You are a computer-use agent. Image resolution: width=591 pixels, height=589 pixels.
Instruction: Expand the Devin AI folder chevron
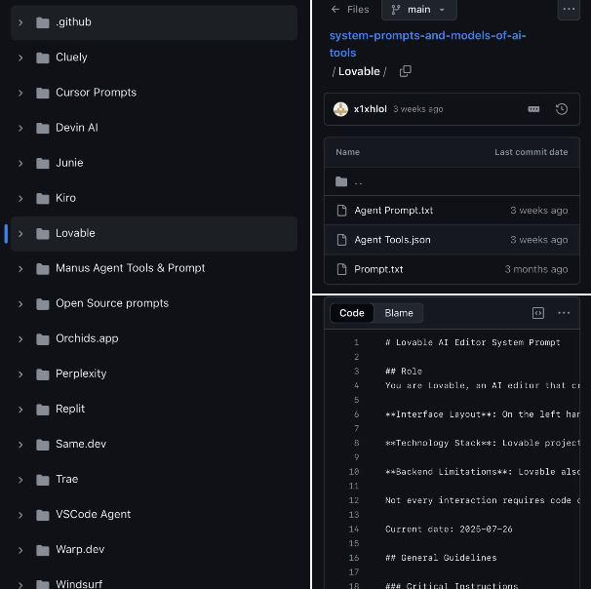point(20,128)
